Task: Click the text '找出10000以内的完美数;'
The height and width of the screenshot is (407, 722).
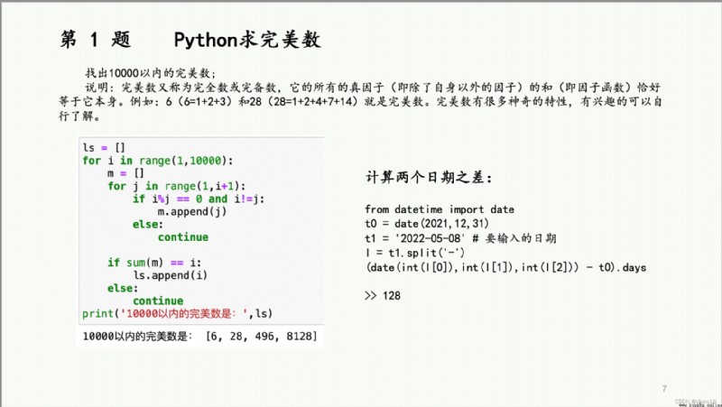Action: (150, 73)
